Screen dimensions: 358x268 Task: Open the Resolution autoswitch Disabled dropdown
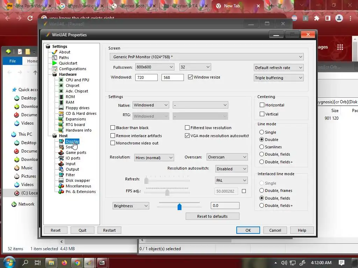231,169
